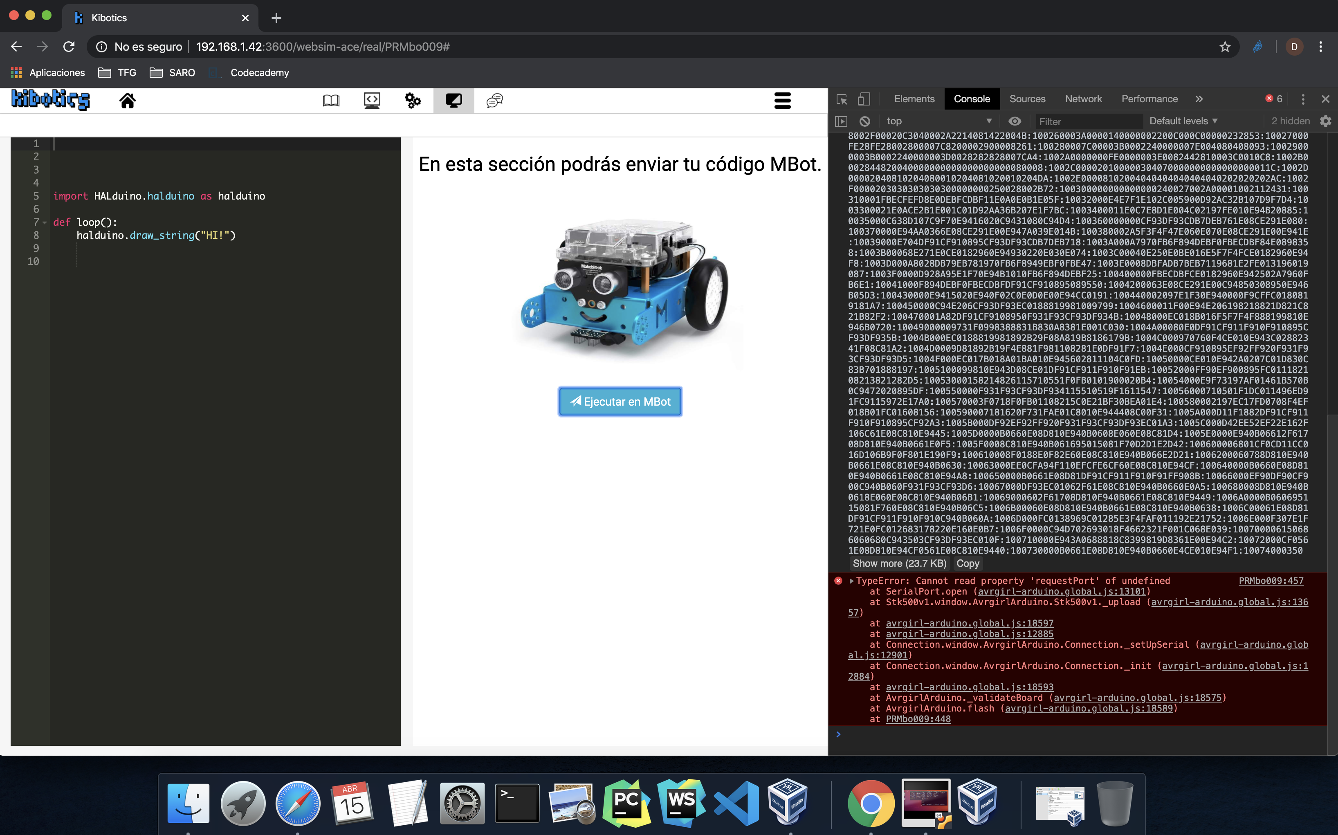The height and width of the screenshot is (835, 1338).
Task: Toggle device toolbar in DevTools
Action: click(864, 99)
